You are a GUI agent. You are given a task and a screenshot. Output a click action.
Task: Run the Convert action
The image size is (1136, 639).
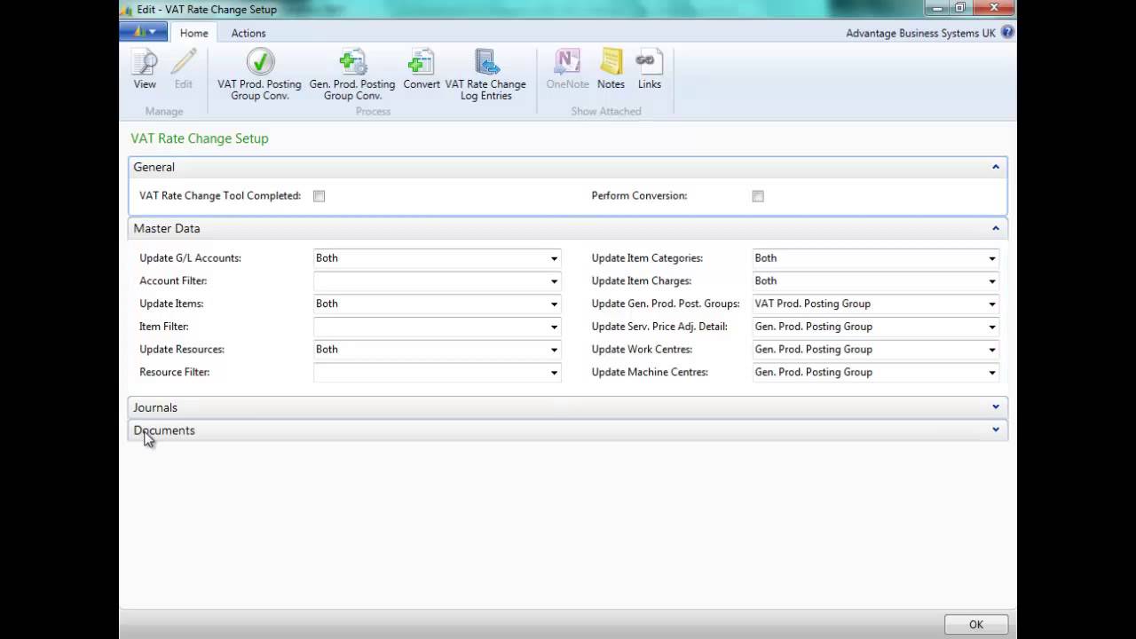pyautogui.click(x=422, y=70)
